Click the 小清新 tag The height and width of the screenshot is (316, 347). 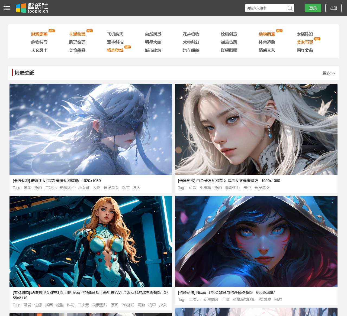[205, 188]
